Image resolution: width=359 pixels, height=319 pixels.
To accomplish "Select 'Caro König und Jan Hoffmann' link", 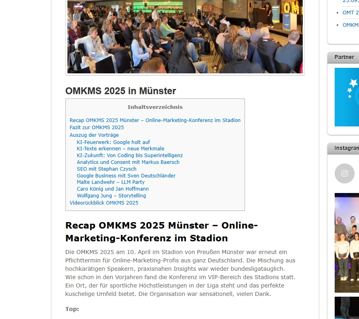I will 112,189.
